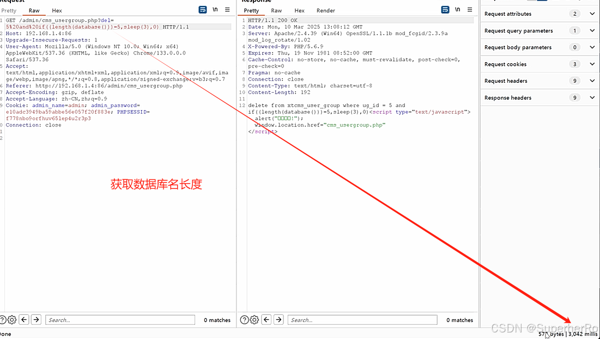The height and width of the screenshot is (339, 600).
Task: Click Request body parameters label
Action: (518, 47)
